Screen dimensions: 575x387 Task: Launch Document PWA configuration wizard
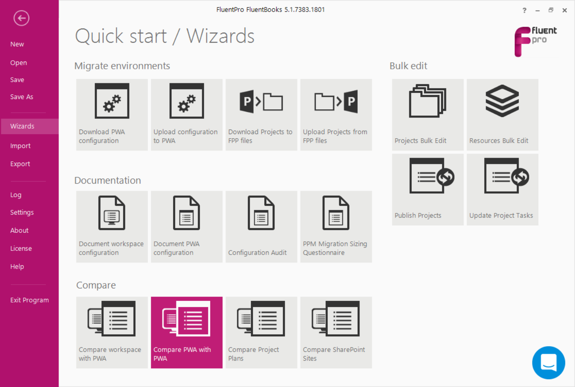186,227
